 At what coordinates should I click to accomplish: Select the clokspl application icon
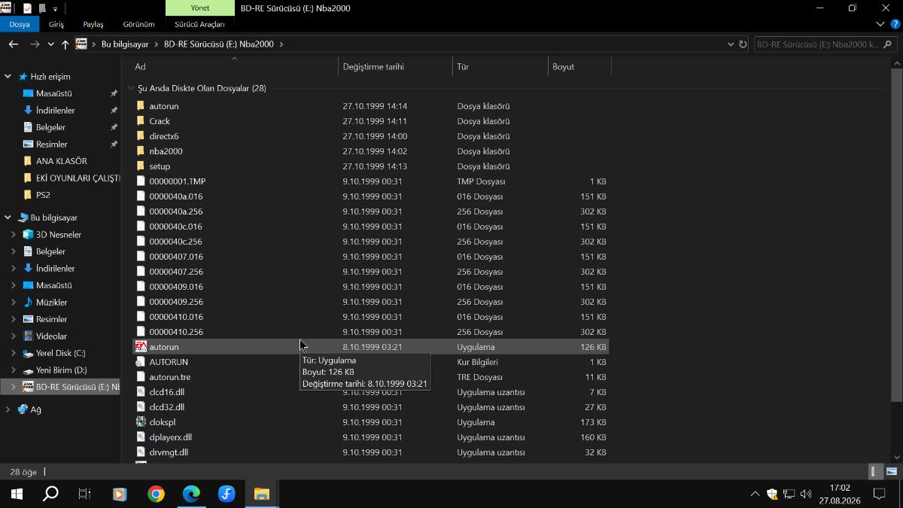pos(141,422)
